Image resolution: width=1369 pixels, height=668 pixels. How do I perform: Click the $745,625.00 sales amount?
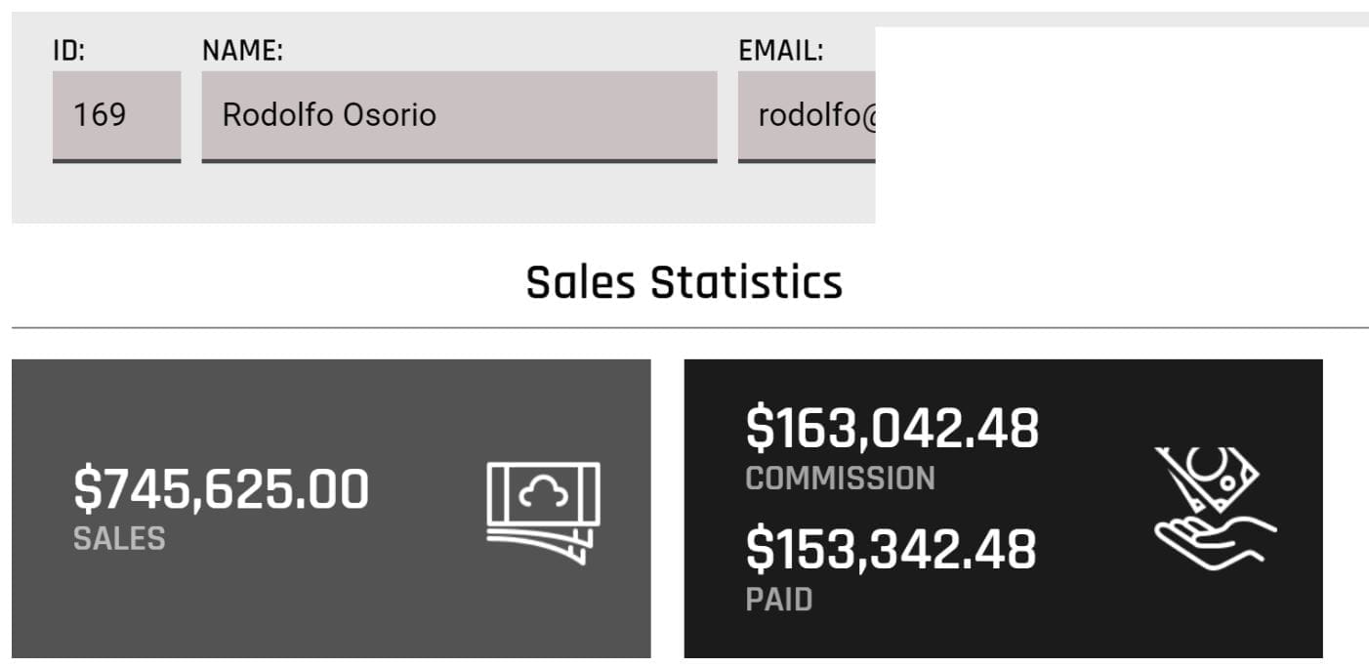[x=222, y=489]
